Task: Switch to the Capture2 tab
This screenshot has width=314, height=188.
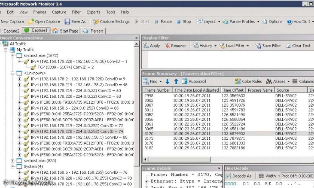Action: (x=10, y=31)
